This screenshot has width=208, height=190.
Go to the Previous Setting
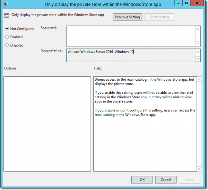click(x=127, y=17)
